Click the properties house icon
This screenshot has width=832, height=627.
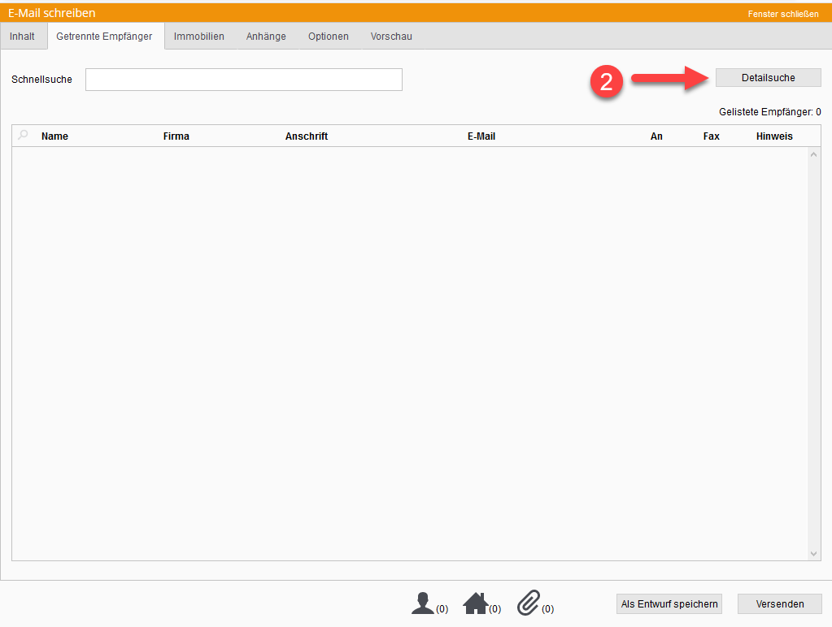476,603
